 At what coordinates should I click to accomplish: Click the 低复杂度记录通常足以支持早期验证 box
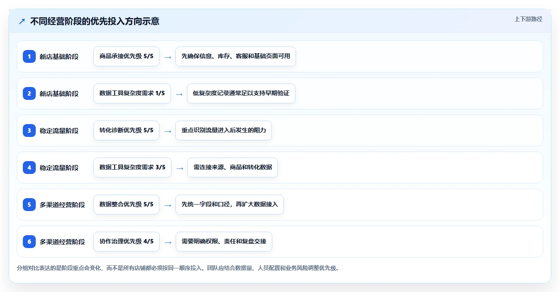click(x=241, y=93)
